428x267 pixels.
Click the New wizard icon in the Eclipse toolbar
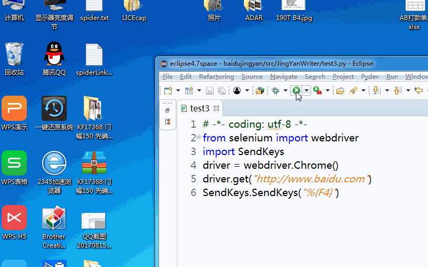coord(168,90)
